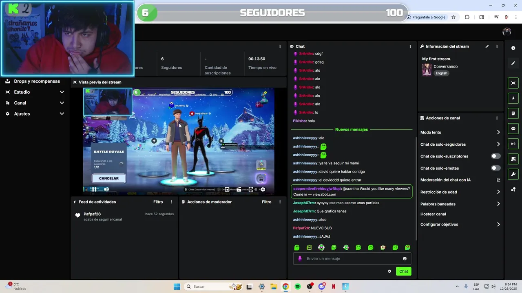Open Feed de actividades three-dot menu

point(171,202)
